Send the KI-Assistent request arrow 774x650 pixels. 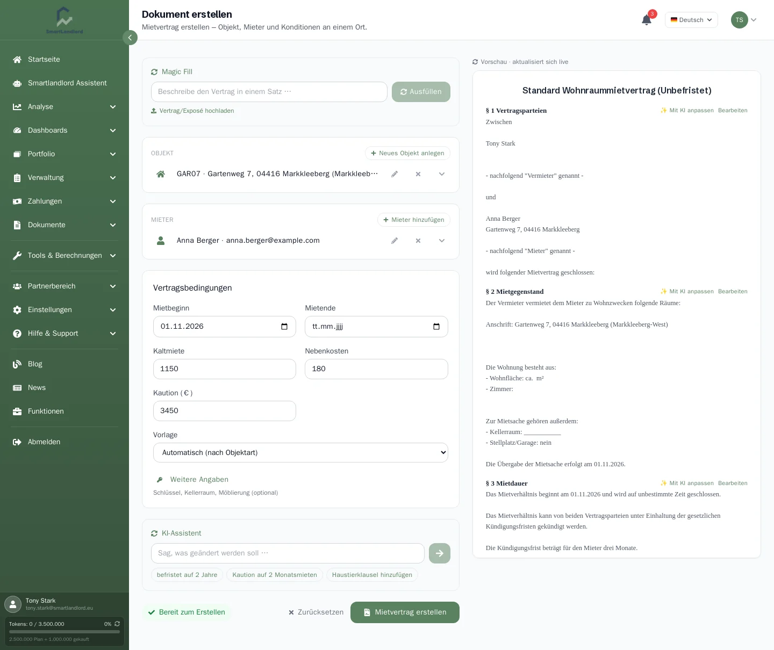440,553
